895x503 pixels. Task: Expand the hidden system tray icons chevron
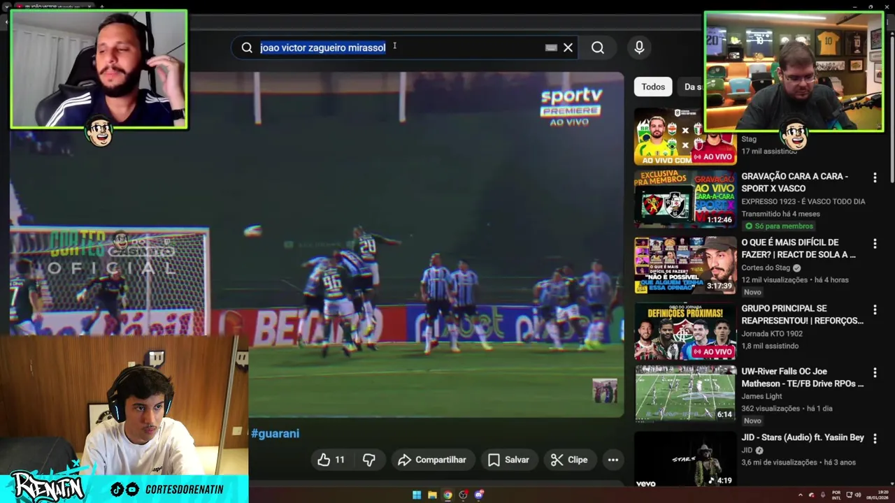pyautogui.click(x=801, y=495)
